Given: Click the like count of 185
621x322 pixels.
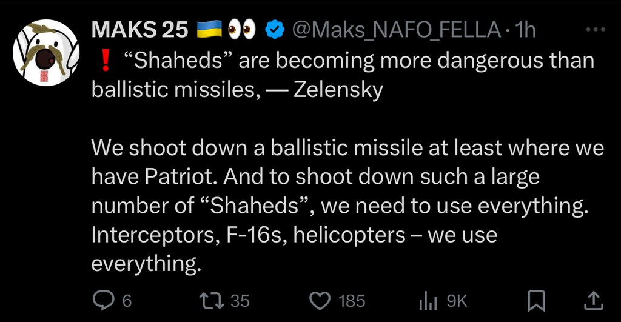Looking at the screenshot, I should tap(352, 300).
